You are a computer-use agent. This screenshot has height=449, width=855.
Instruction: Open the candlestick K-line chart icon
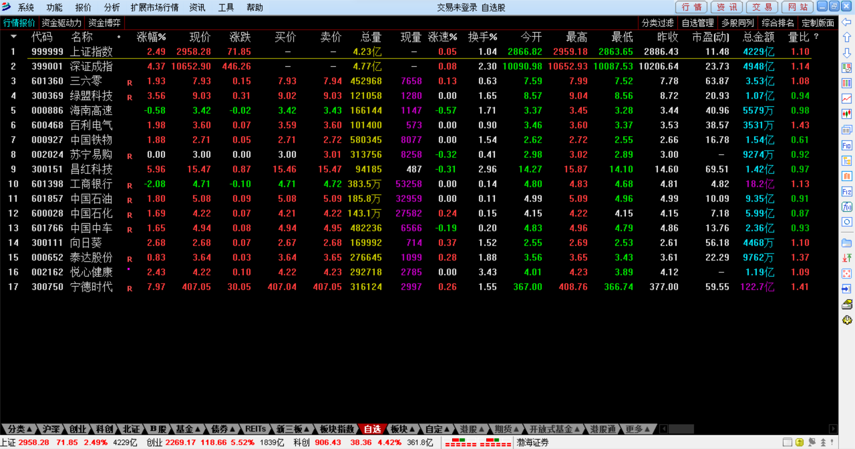click(847, 114)
